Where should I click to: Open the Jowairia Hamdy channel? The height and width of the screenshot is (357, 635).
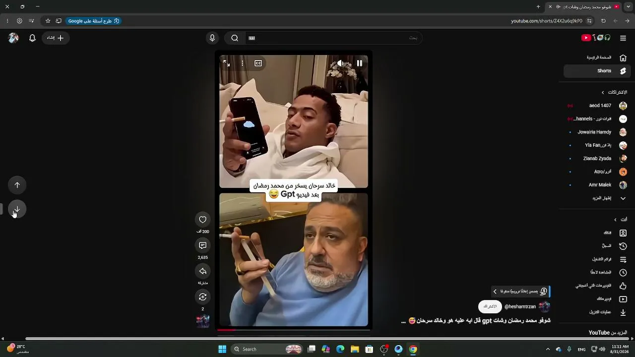(x=598, y=132)
